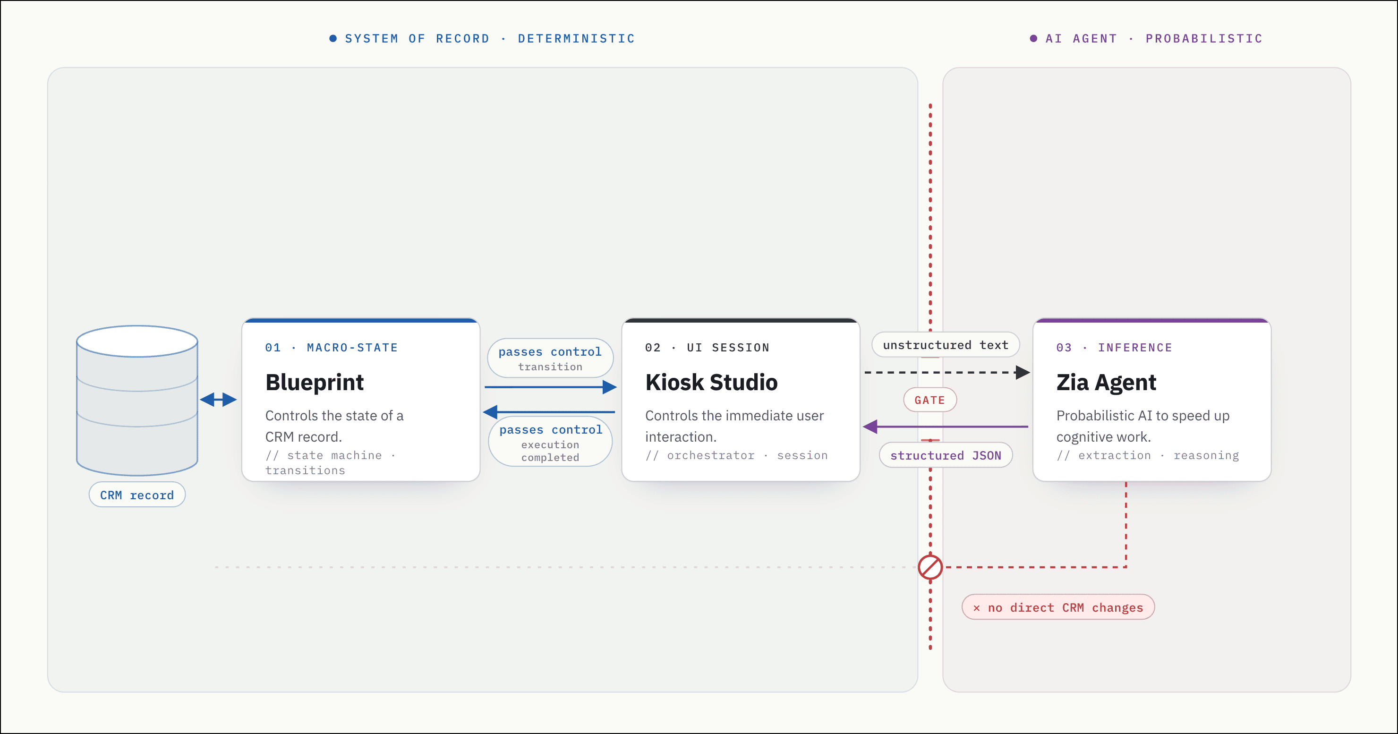This screenshot has height=734, width=1398.
Task: Click the no direct CRM changes label
Action: 1058,607
